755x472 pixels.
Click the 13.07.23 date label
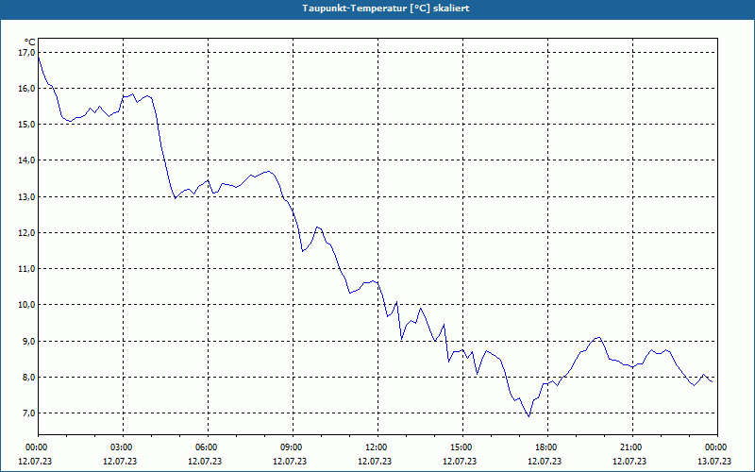[714, 461]
